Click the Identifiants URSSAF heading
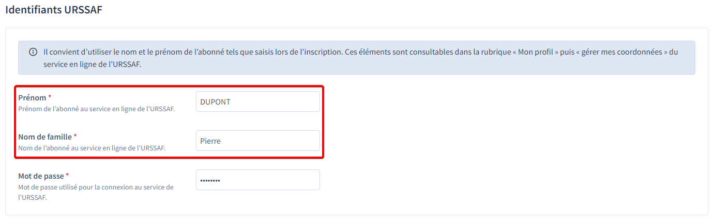The width and height of the screenshot is (715, 223). click(x=54, y=10)
